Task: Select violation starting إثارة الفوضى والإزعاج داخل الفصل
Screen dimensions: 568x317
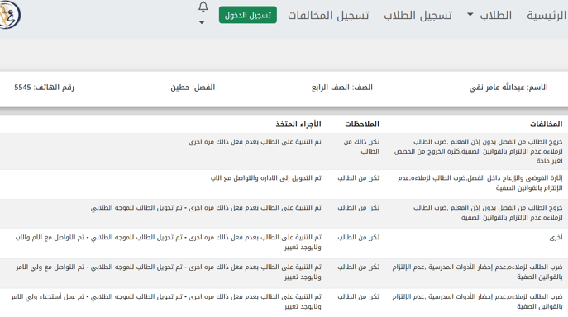Action: (x=480, y=182)
